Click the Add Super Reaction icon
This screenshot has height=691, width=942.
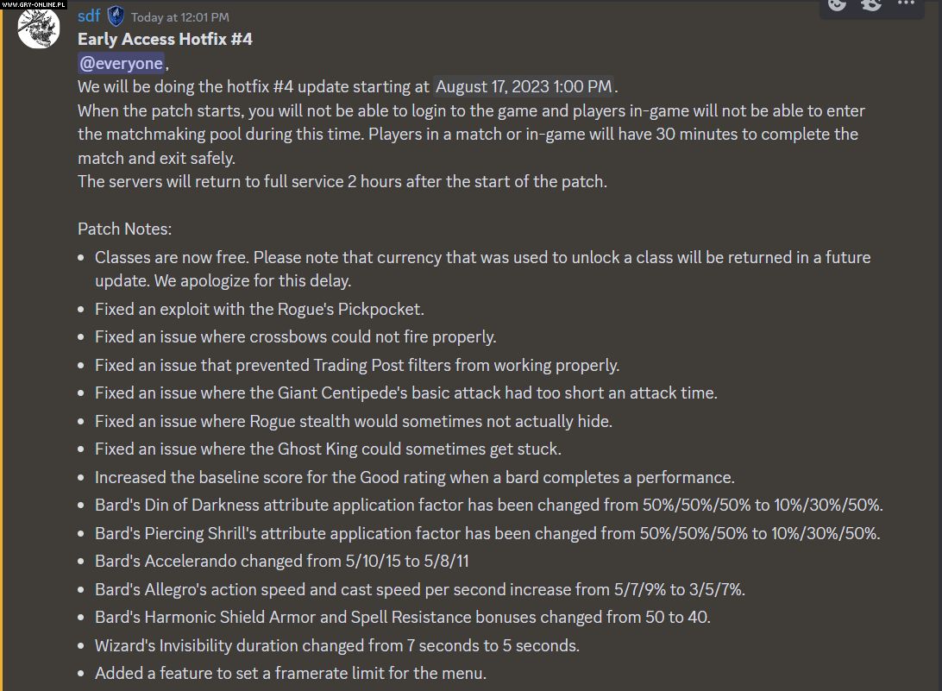pos(871,4)
